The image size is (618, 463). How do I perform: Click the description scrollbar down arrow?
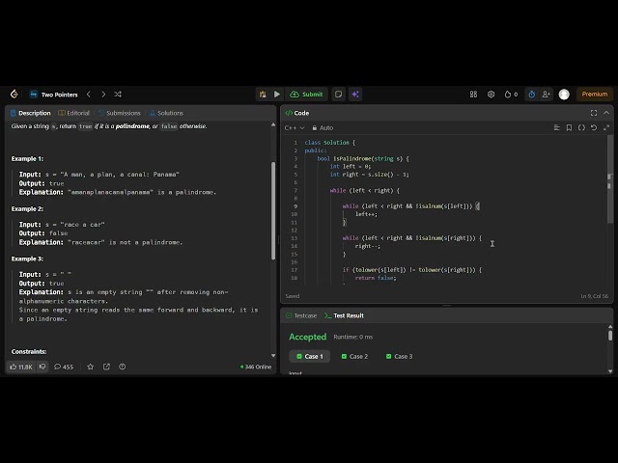click(273, 356)
